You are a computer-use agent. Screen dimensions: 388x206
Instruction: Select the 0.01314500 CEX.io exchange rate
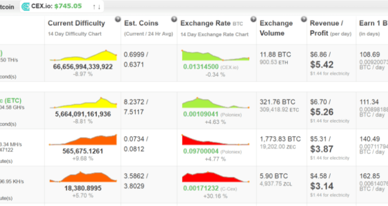(x=201, y=67)
